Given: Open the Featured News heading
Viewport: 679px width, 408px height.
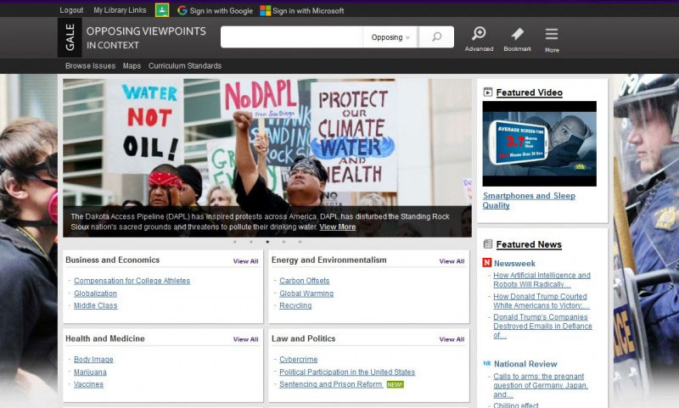Looking at the screenshot, I should coord(529,244).
